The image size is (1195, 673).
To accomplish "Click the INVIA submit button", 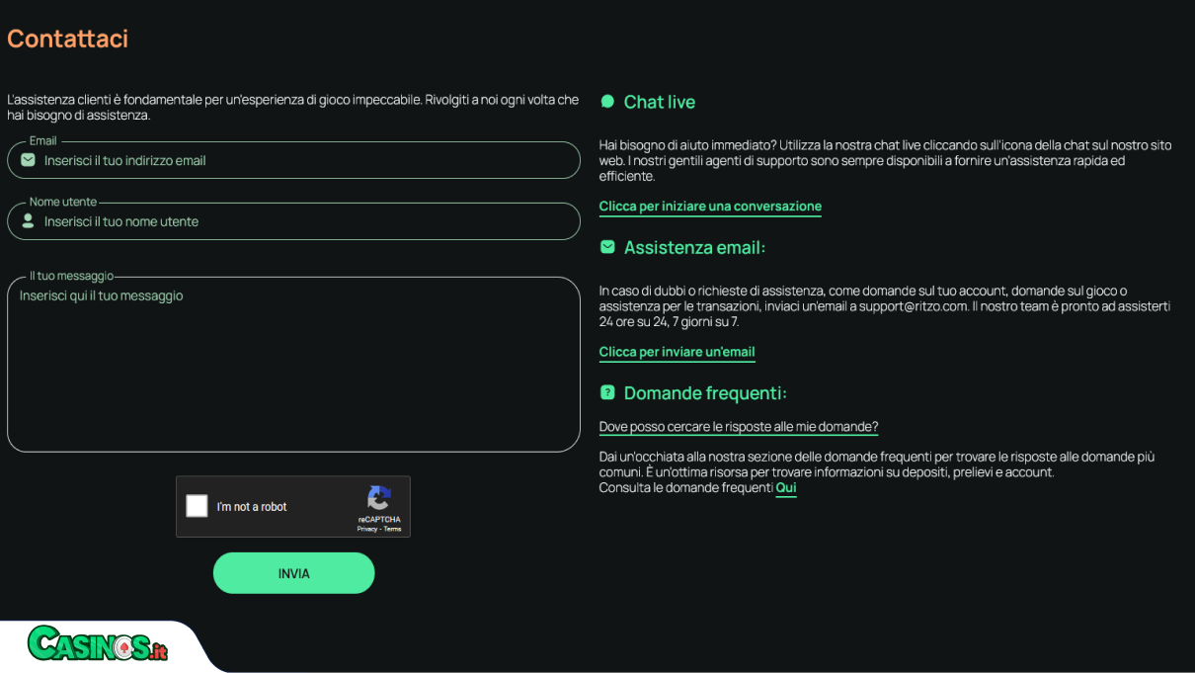I will [x=294, y=573].
